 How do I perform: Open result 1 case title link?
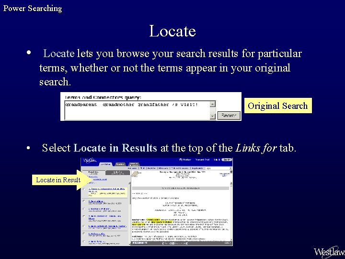[106, 189]
